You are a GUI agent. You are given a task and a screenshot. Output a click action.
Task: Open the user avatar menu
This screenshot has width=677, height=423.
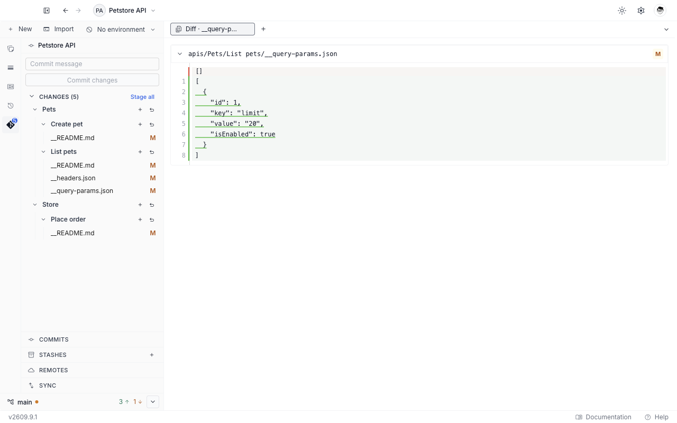click(660, 11)
